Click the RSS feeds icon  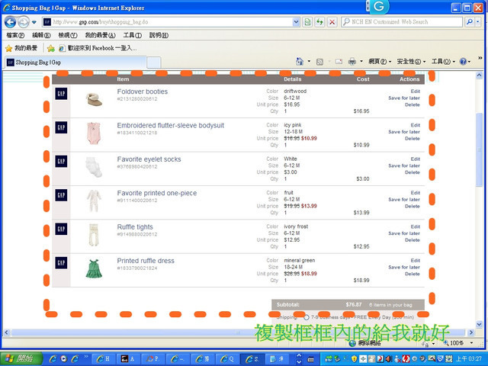[x=319, y=62]
